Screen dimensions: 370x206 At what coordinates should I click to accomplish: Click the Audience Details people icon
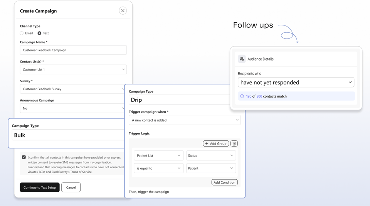coord(242,59)
